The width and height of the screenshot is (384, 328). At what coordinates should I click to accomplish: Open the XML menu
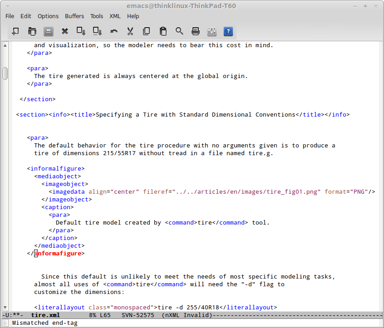115,16
